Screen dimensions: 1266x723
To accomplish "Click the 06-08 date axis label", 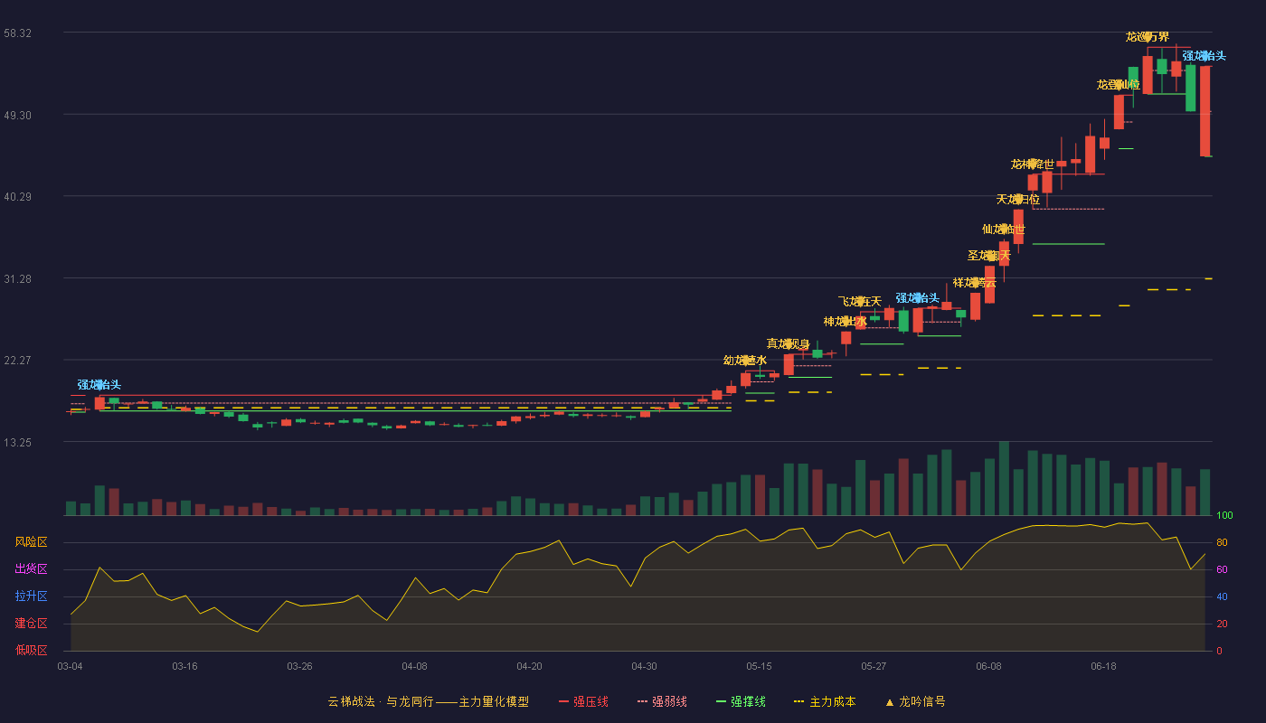I will (989, 666).
